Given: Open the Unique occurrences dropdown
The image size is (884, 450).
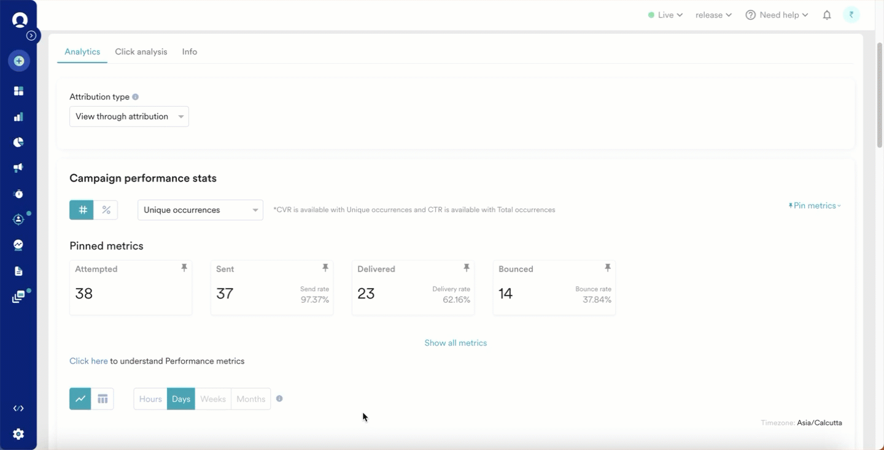Looking at the screenshot, I should click(200, 210).
